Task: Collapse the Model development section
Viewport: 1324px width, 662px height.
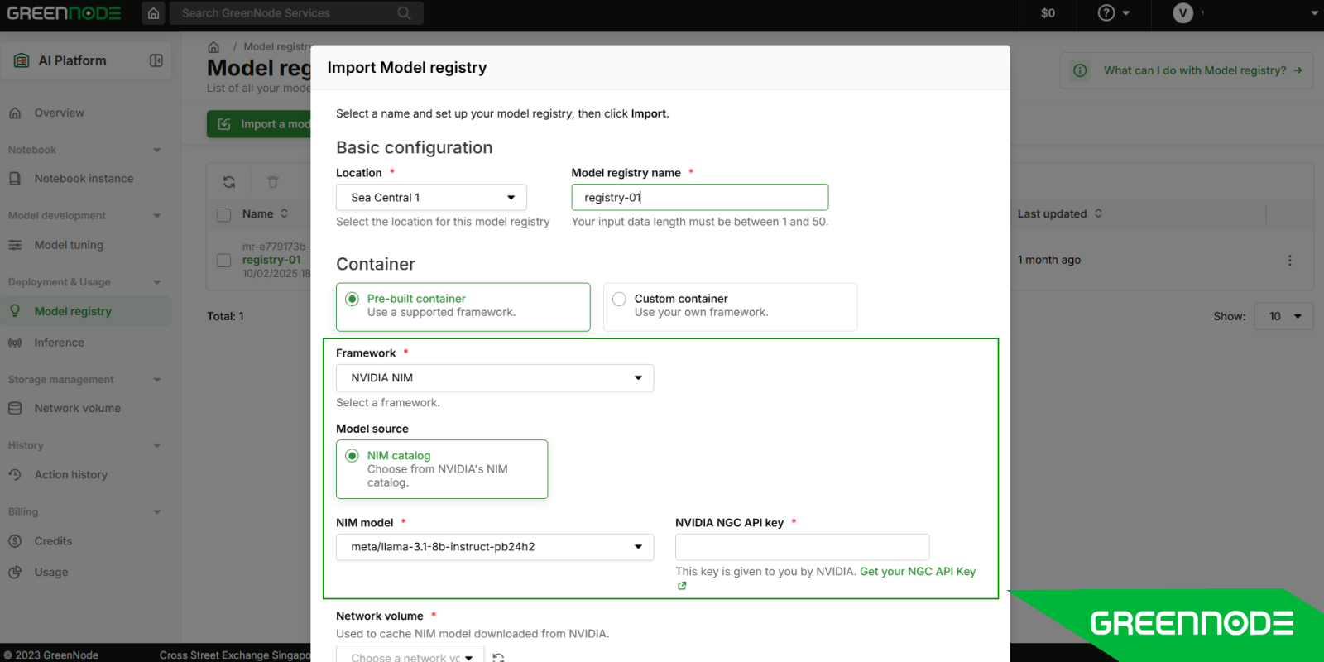Action: pos(157,216)
